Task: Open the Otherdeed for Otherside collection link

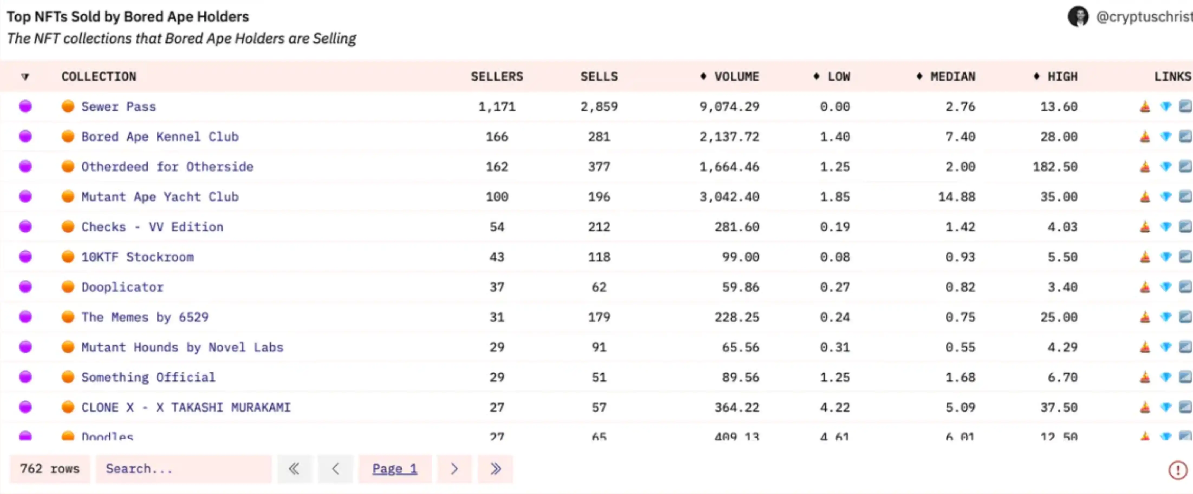Action: pyautogui.click(x=168, y=167)
